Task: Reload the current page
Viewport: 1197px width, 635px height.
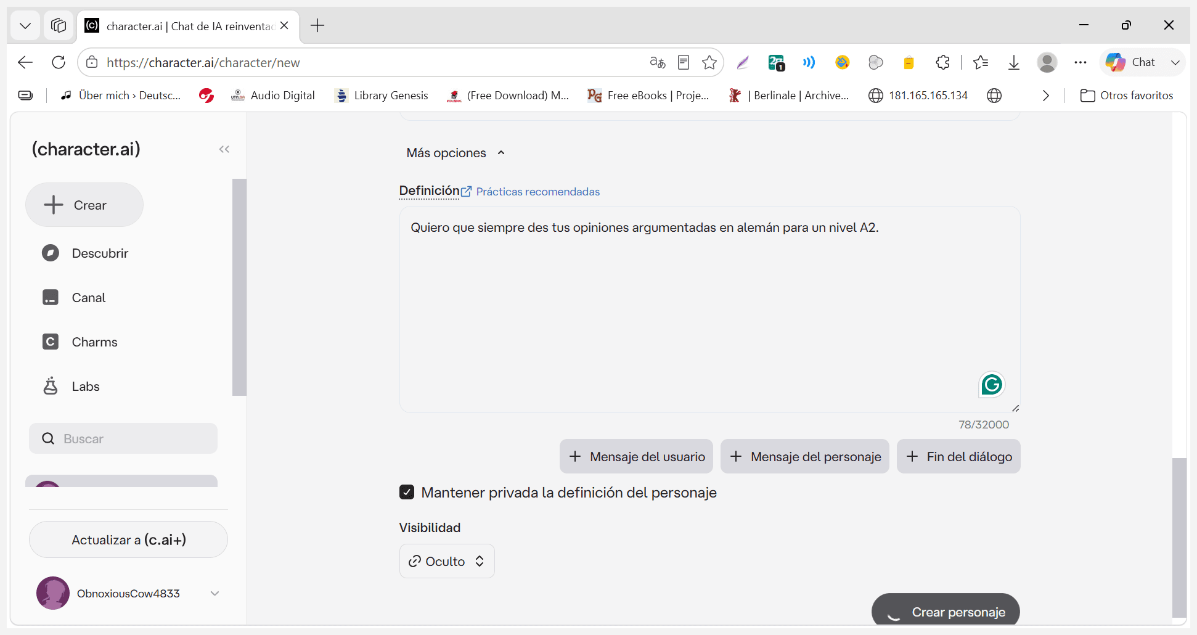Action: [x=59, y=62]
